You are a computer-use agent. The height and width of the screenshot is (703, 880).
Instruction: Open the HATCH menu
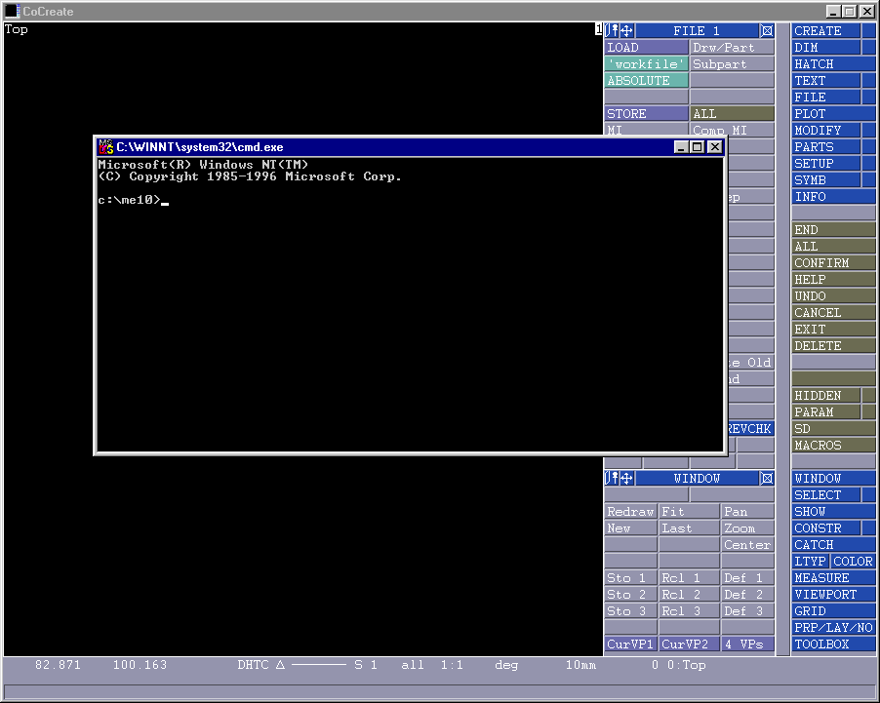click(x=833, y=64)
